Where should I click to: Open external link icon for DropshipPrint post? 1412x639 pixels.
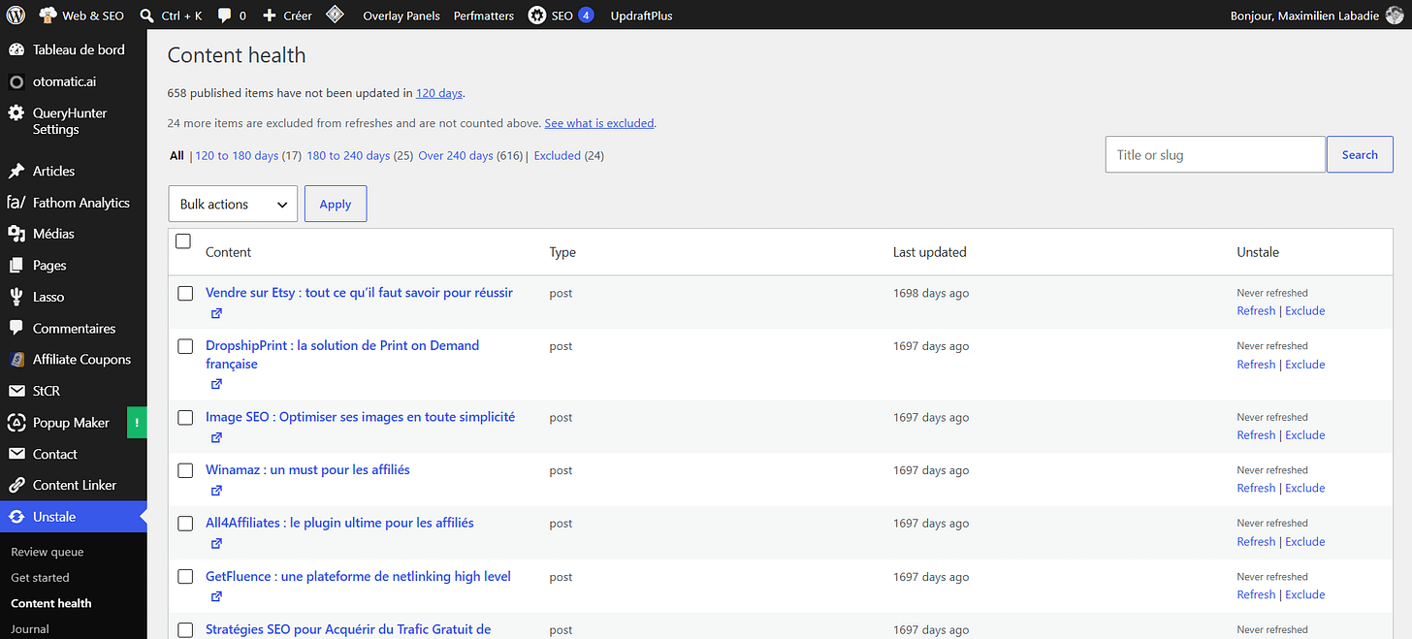(x=216, y=384)
